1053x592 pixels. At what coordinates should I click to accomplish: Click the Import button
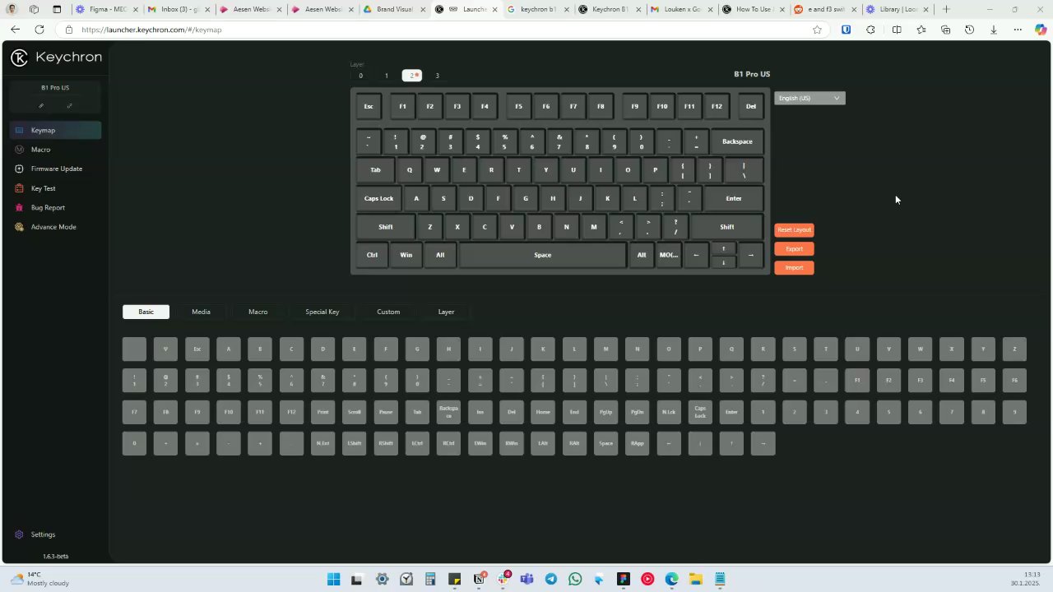tap(794, 267)
